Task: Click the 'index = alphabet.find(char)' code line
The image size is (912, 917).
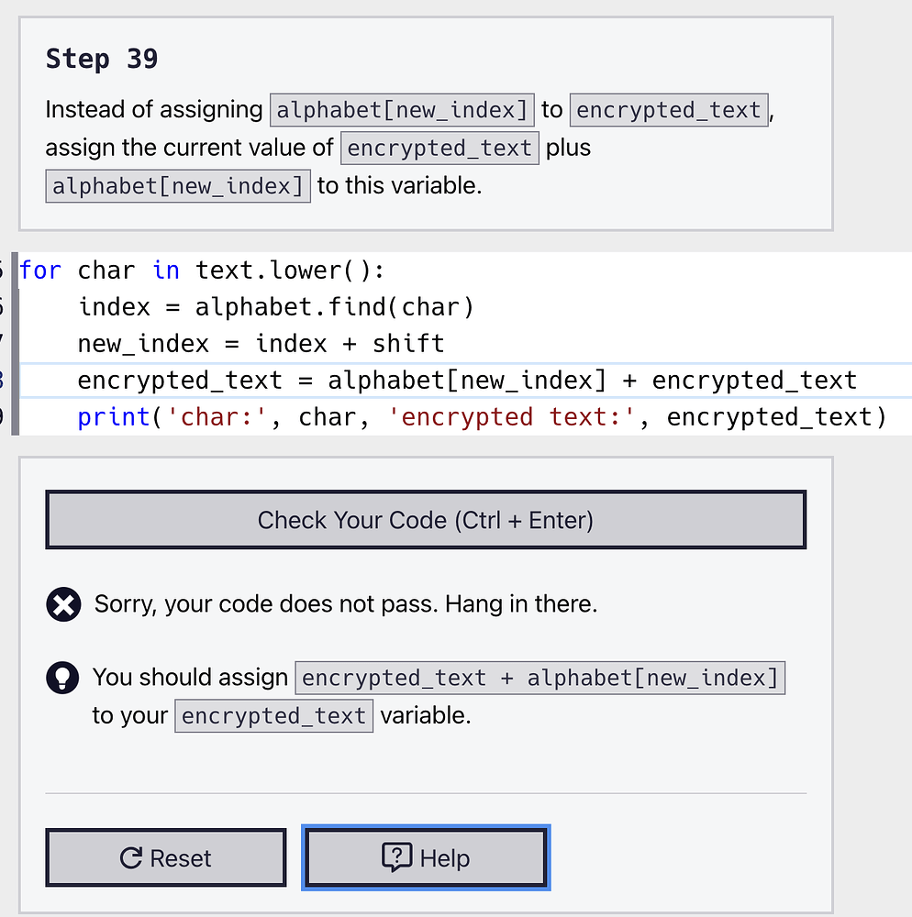Action: click(x=275, y=306)
